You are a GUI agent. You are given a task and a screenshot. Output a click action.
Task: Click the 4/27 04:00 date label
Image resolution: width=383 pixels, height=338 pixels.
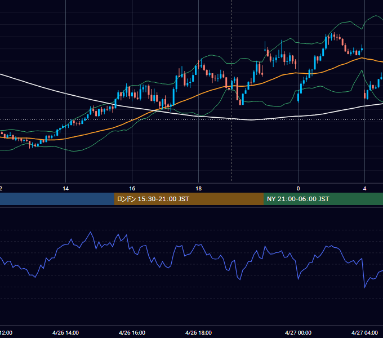click(x=364, y=332)
